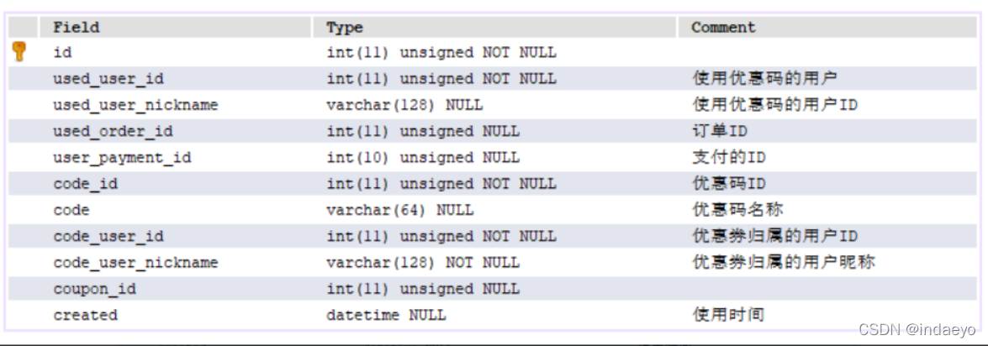This screenshot has height=346, width=988.
Task: Click the primary key icon beside id
Action: coord(19,52)
